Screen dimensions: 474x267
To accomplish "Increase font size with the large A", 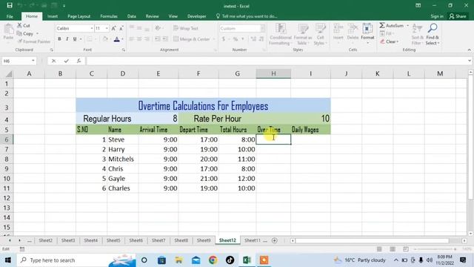I will point(113,28).
